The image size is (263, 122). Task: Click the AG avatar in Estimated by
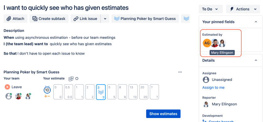coord(207,43)
